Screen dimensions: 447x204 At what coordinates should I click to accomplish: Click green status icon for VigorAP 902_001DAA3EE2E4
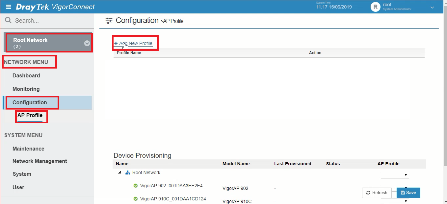(135, 186)
